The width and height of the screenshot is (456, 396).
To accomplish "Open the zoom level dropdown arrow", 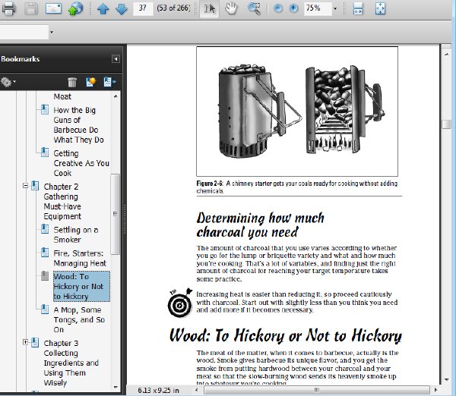I will coord(335,8).
